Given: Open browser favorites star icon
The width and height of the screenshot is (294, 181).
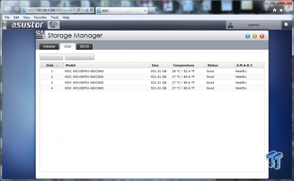Looking at the screenshot, I should click(x=281, y=10).
